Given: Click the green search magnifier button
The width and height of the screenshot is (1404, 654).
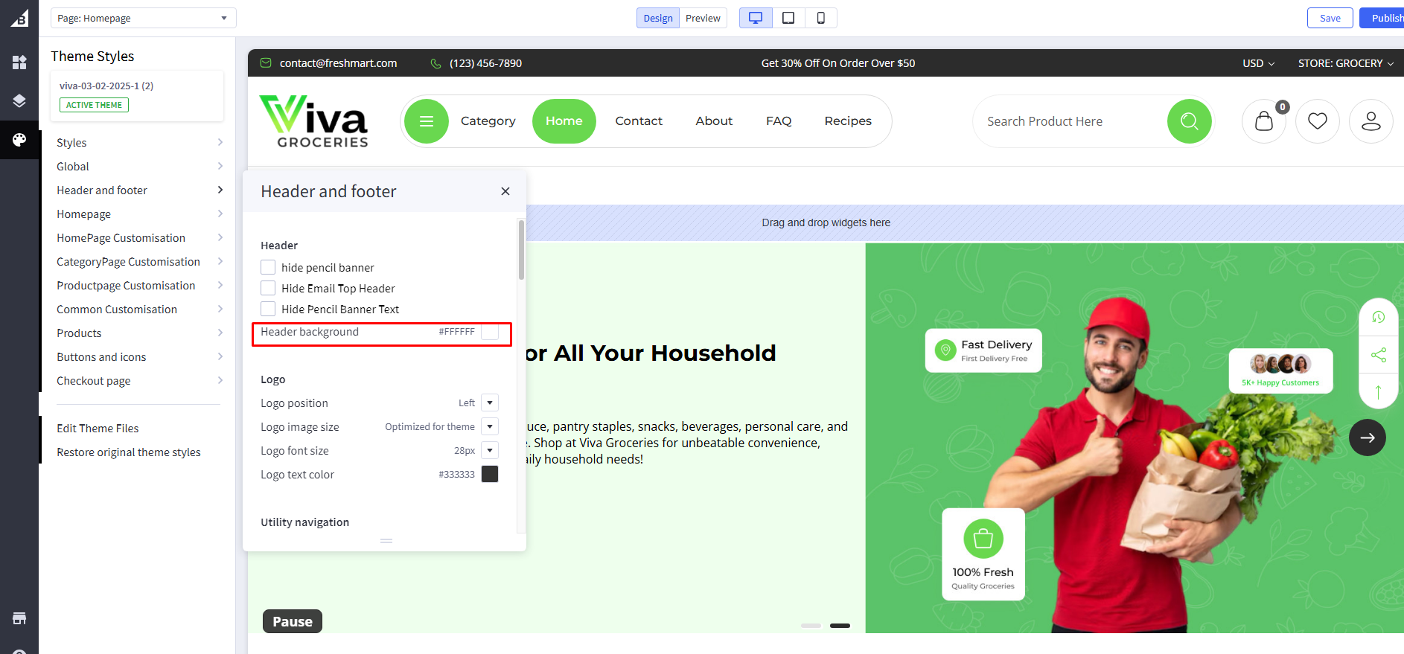Looking at the screenshot, I should [x=1190, y=121].
